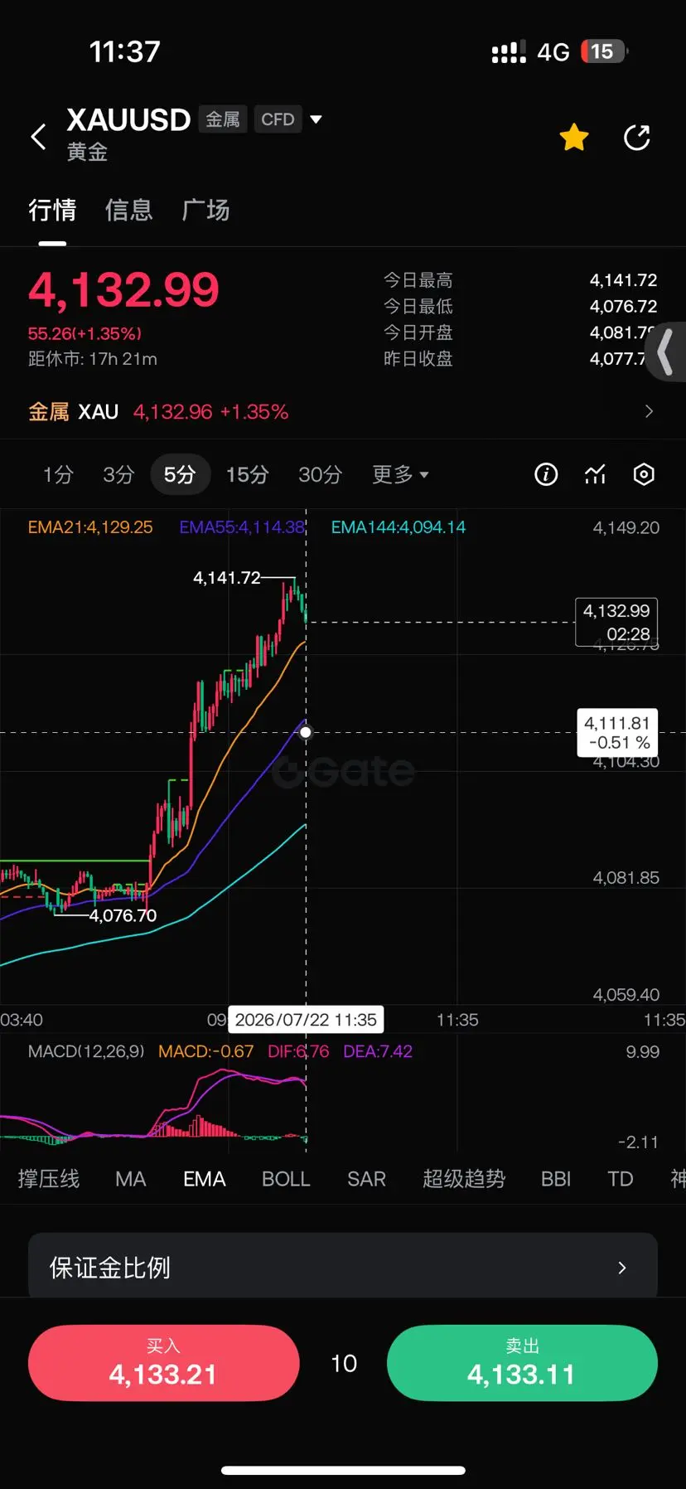This screenshot has width=686, height=1489.
Task: Select the CFD tag
Action: (278, 119)
